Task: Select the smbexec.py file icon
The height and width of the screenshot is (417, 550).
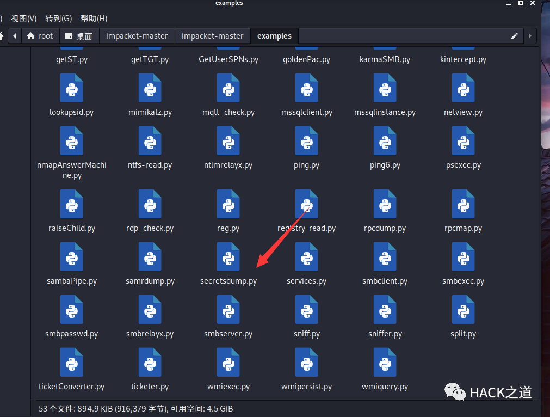Action: tap(463, 256)
